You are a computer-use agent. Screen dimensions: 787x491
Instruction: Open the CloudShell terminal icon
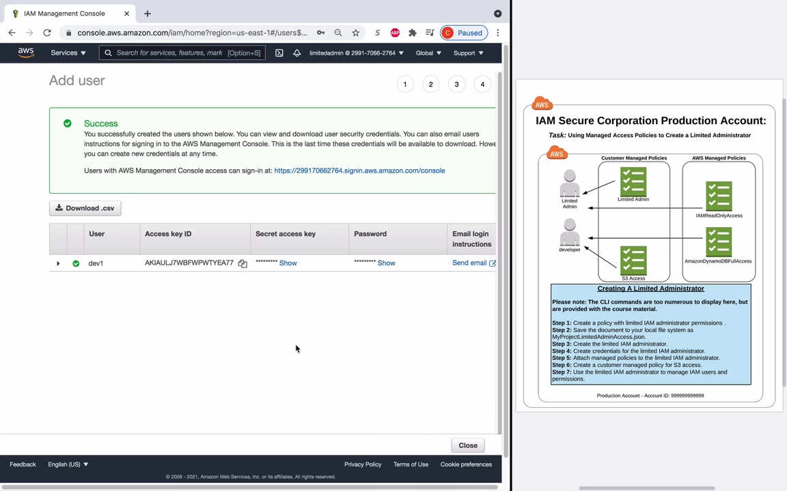(x=279, y=53)
